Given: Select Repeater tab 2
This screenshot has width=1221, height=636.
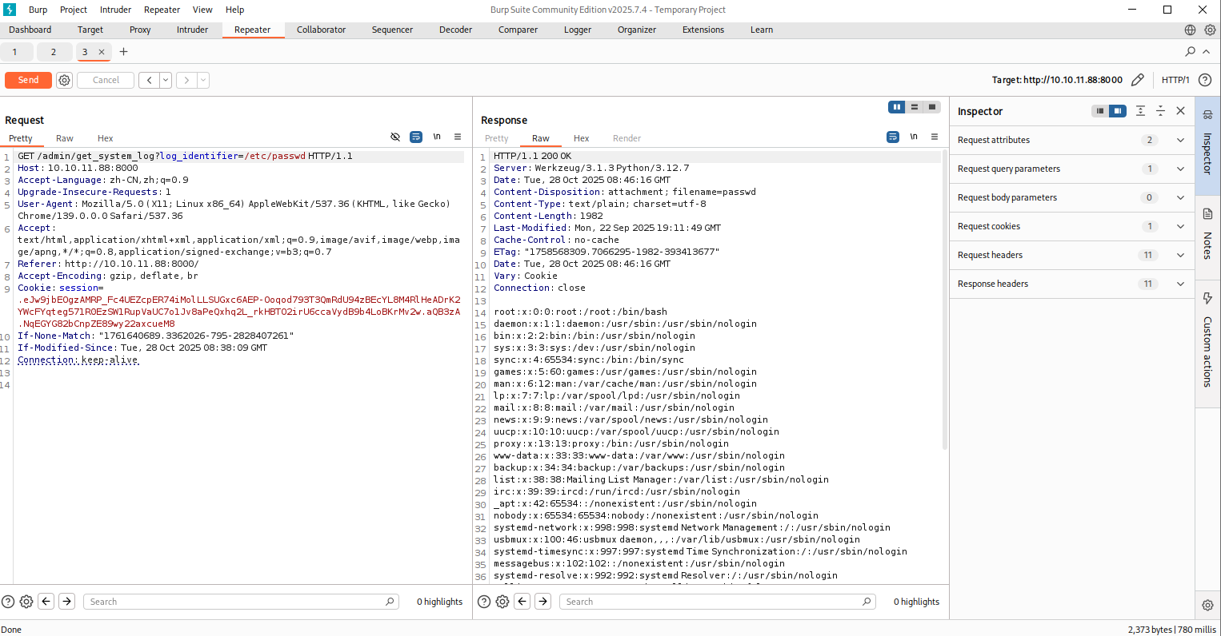Looking at the screenshot, I should coord(54,52).
